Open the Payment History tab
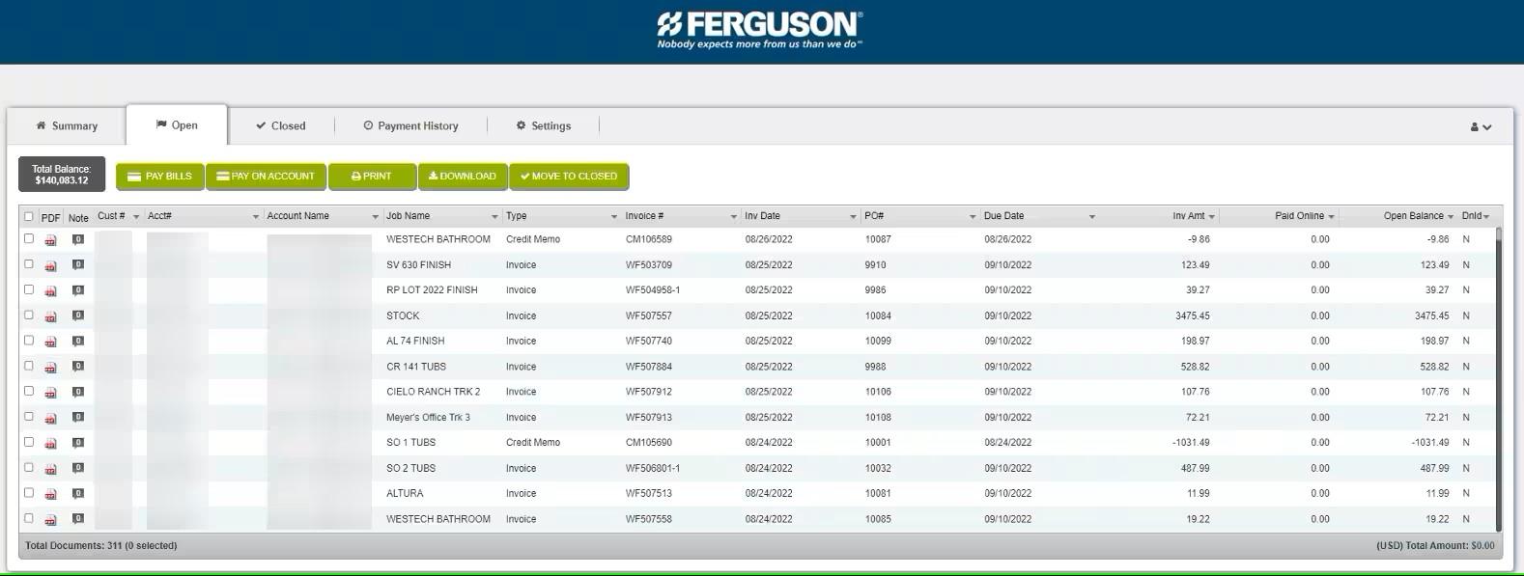Image resolution: width=1524 pixels, height=576 pixels. coord(410,126)
